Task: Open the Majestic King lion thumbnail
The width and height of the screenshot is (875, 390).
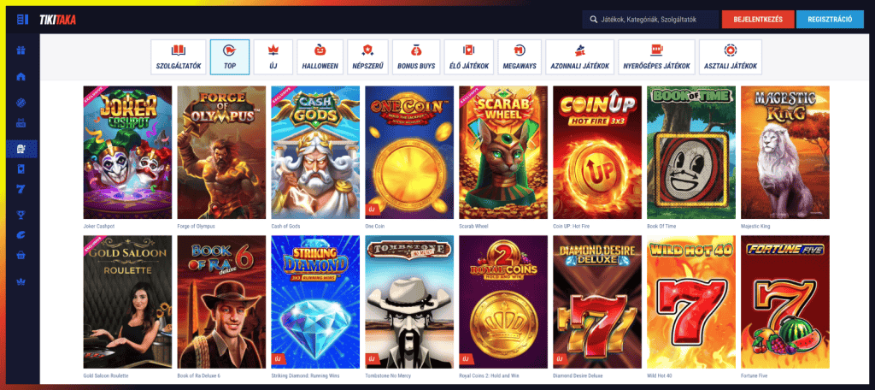Action: click(785, 152)
